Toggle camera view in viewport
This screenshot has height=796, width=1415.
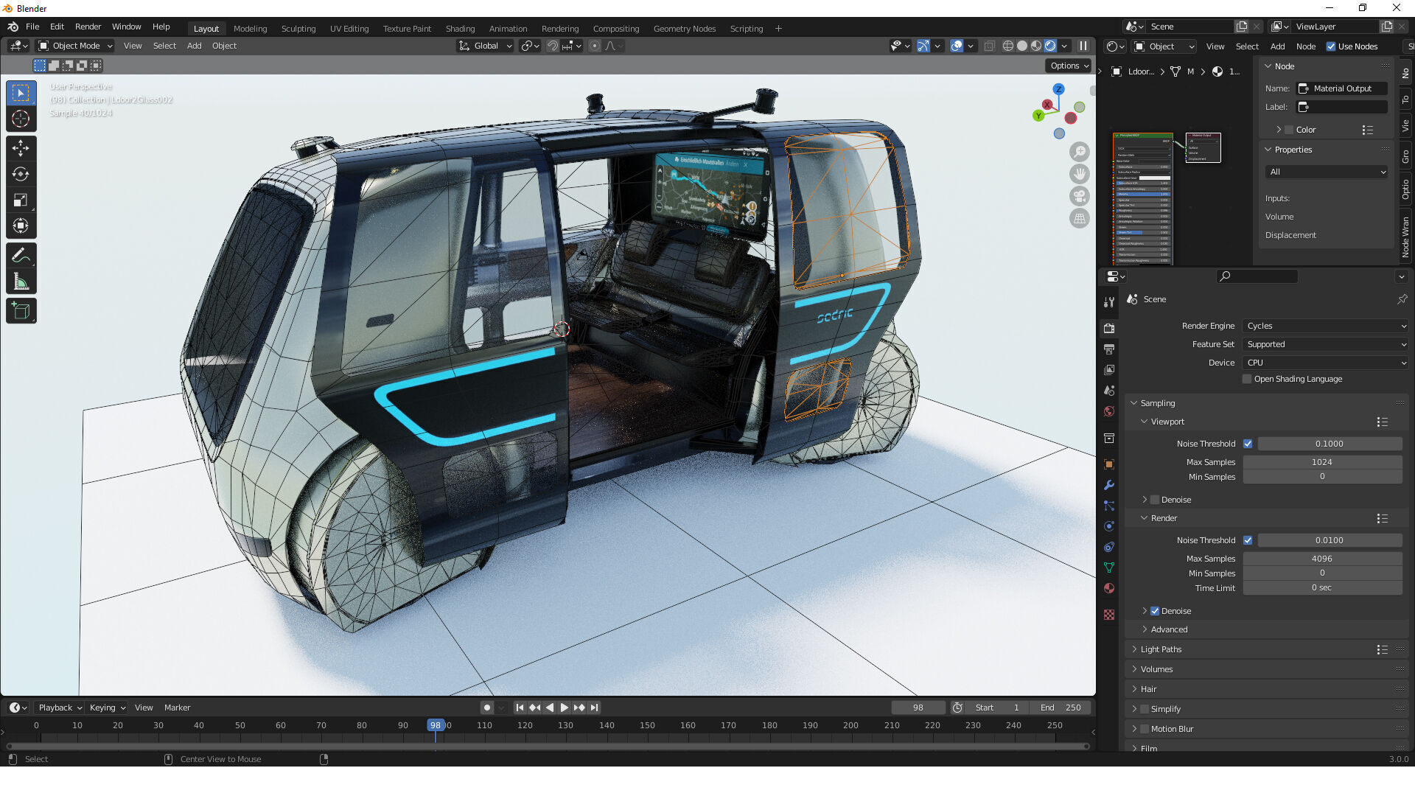pyautogui.click(x=1080, y=196)
